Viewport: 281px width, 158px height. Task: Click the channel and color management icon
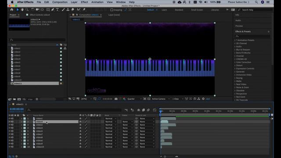[x=124, y=99]
